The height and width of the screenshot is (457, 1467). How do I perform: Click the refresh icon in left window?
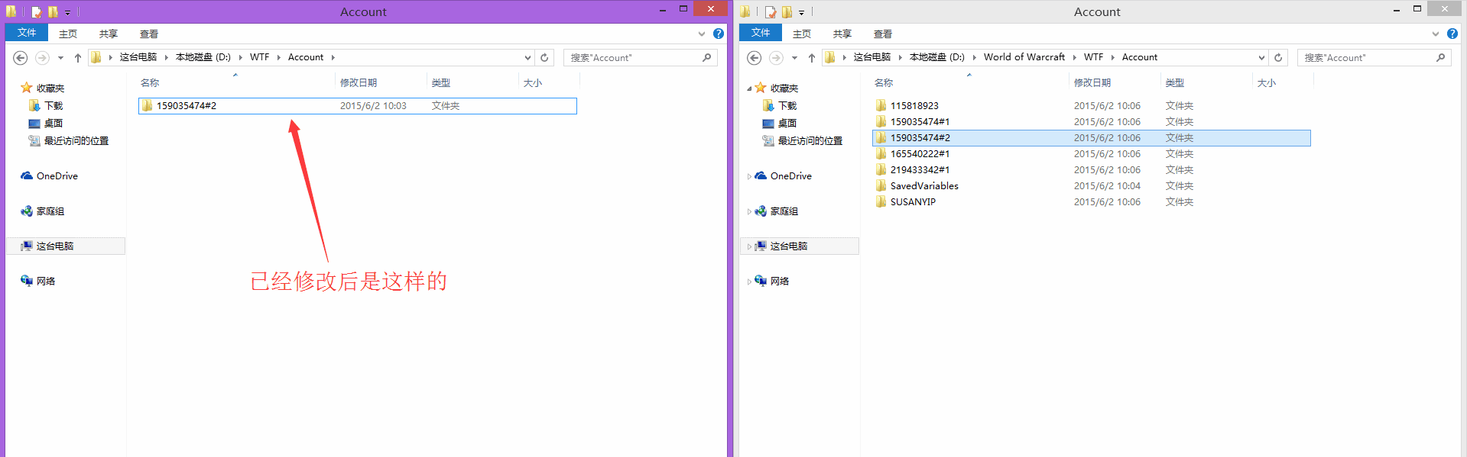[544, 57]
